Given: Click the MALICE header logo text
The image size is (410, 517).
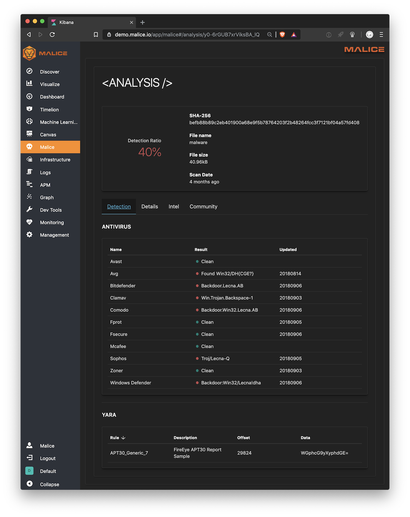Looking at the screenshot, I should pyautogui.click(x=364, y=50).
